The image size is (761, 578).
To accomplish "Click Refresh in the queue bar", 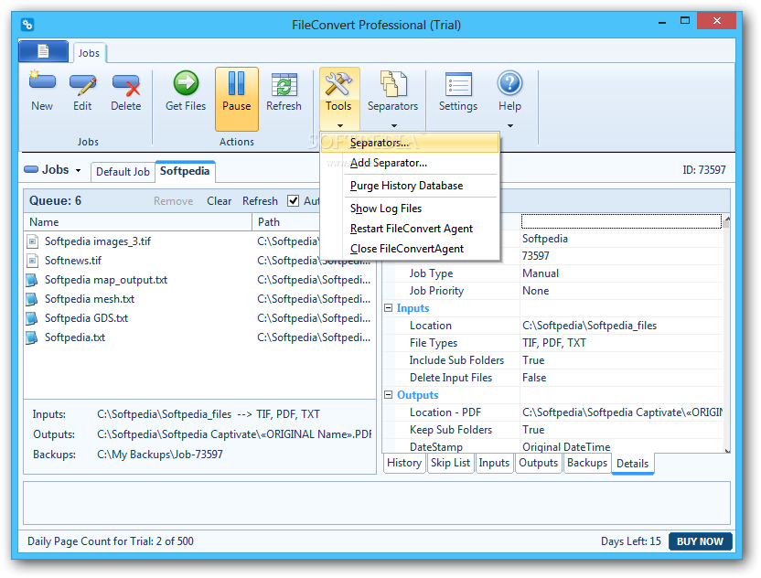I will (x=260, y=201).
